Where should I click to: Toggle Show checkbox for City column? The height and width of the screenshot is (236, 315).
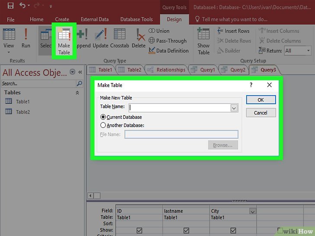(x=233, y=230)
